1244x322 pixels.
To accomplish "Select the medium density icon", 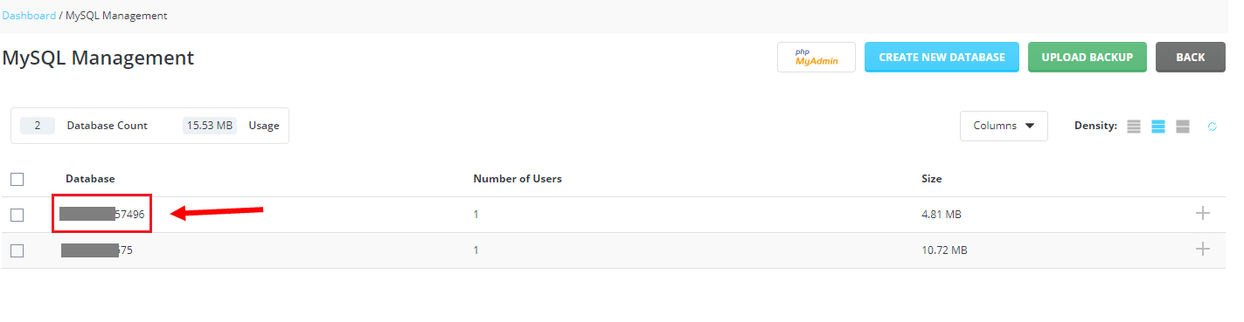I will [1158, 127].
